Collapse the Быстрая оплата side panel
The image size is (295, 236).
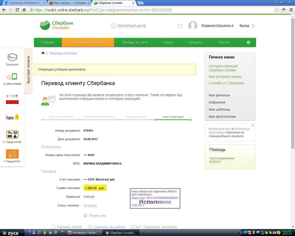[28, 70]
